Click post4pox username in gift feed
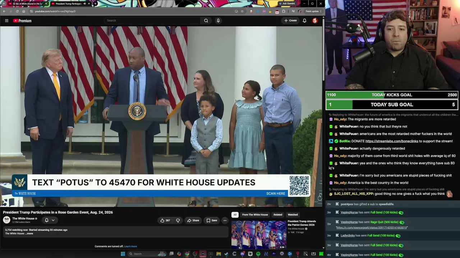The image size is (460, 258). pyautogui.click(x=347, y=204)
